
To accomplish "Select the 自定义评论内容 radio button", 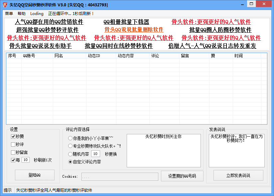I will point(70,162).
